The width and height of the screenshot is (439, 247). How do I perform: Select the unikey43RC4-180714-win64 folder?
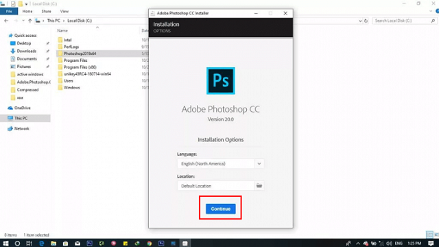tap(87, 74)
